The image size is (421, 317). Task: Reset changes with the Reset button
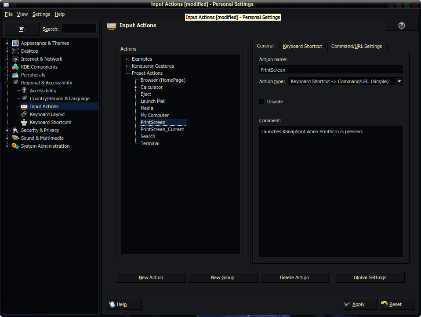[x=396, y=304]
